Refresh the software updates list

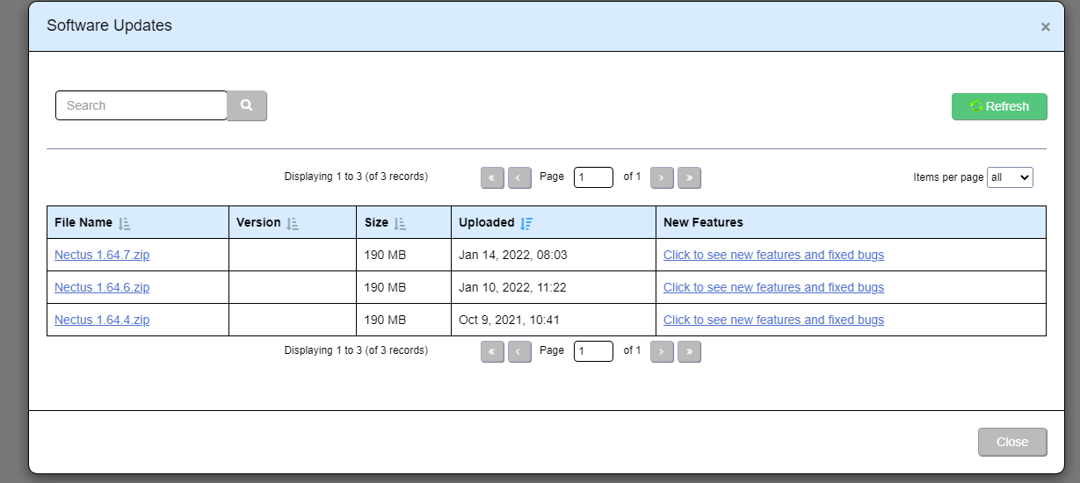coord(999,106)
